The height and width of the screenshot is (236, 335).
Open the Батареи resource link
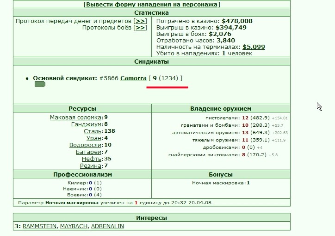pyautogui.click(x=88, y=152)
